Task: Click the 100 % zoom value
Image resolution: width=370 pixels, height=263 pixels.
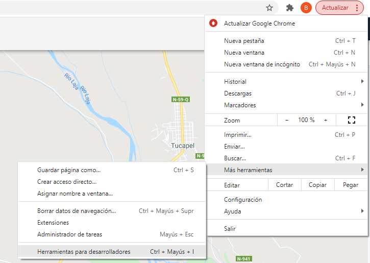Action: click(x=306, y=120)
